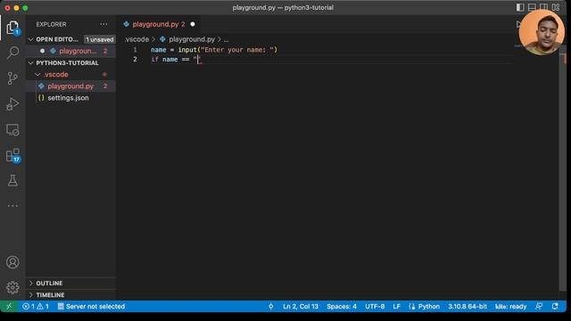571x321 pixels.
Task: Open the Source Control view
Action: pos(12,78)
